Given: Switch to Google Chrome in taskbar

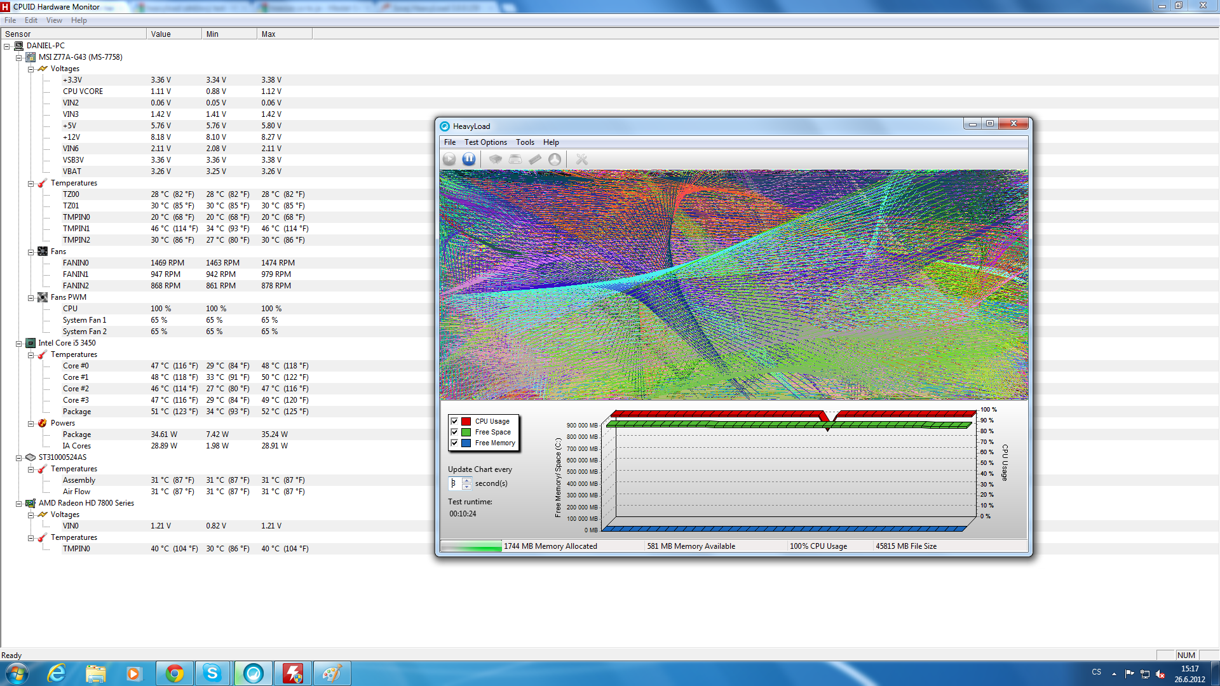Looking at the screenshot, I should [x=175, y=673].
